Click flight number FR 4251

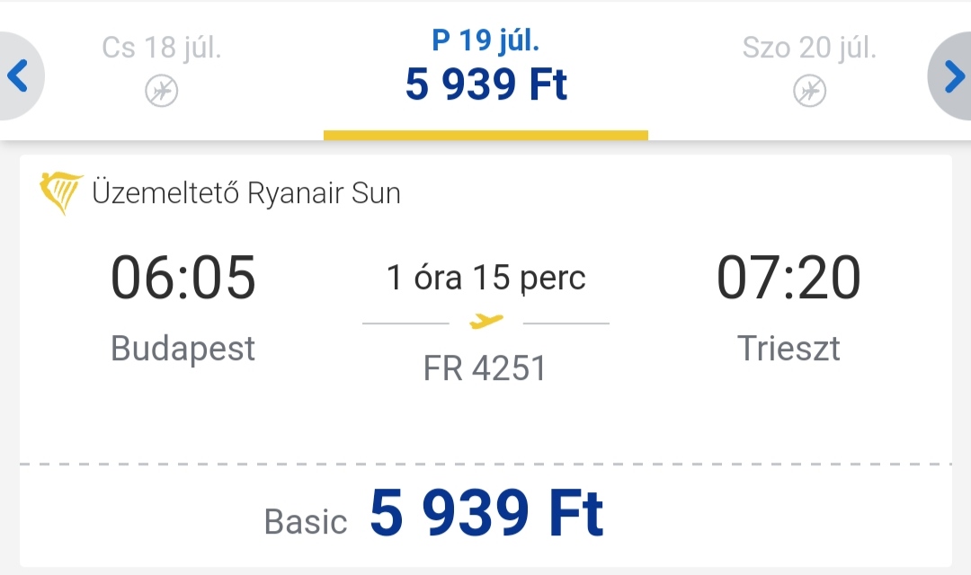click(485, 368)
